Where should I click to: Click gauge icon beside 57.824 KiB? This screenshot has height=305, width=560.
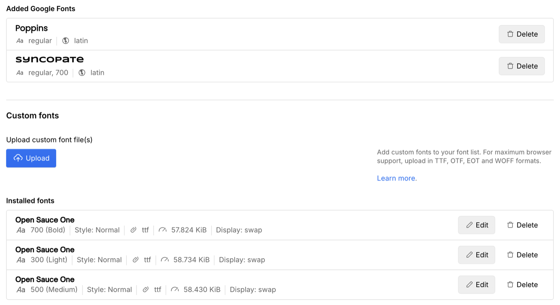pos(162,230)
